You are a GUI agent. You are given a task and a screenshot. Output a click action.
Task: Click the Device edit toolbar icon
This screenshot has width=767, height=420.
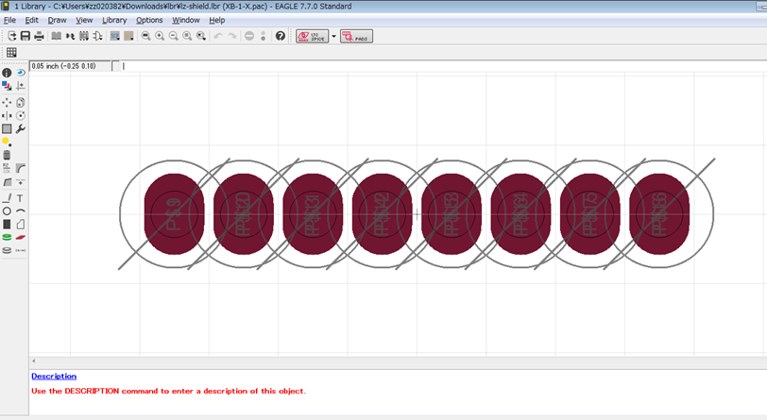71,36
